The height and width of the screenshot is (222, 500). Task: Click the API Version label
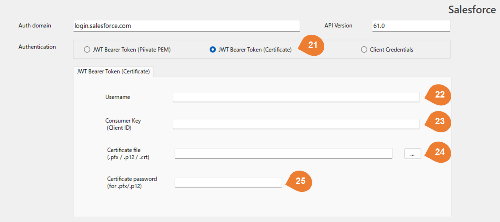point(338,26)
